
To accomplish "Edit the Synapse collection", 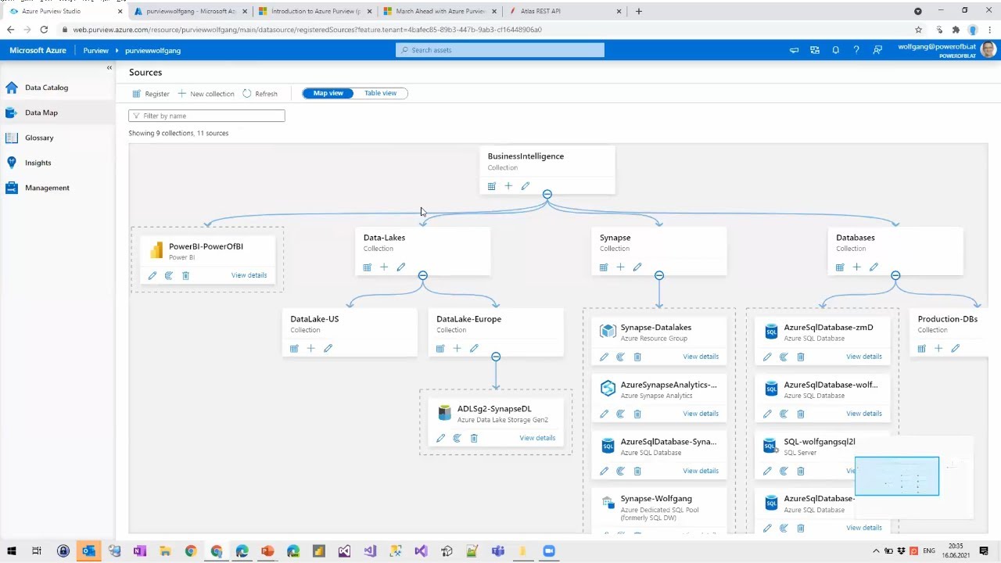I will pyautogui.click(x=637, y=267).
